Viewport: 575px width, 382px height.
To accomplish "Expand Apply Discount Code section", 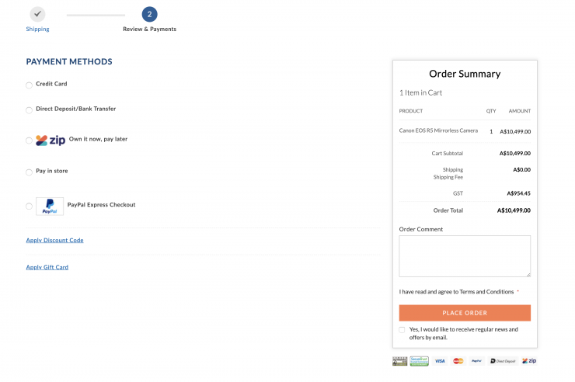I will click(54, 241).
